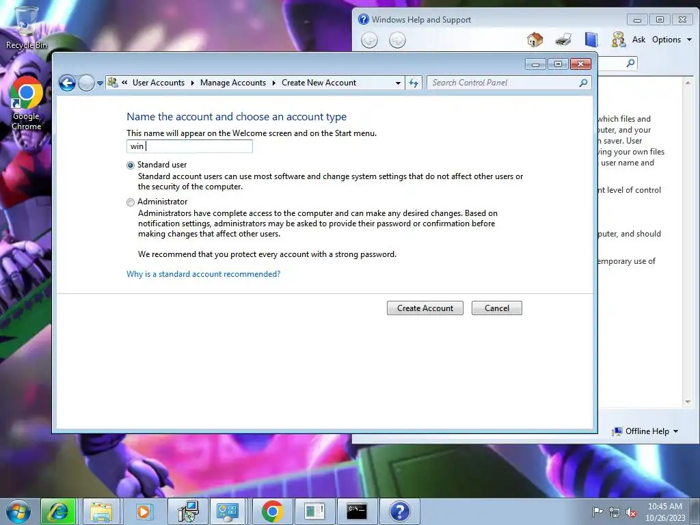This screenshot has width=700, height=525.
Task: Click the User Accounts icon in the address bar
Action: click(x=113, y=83)
